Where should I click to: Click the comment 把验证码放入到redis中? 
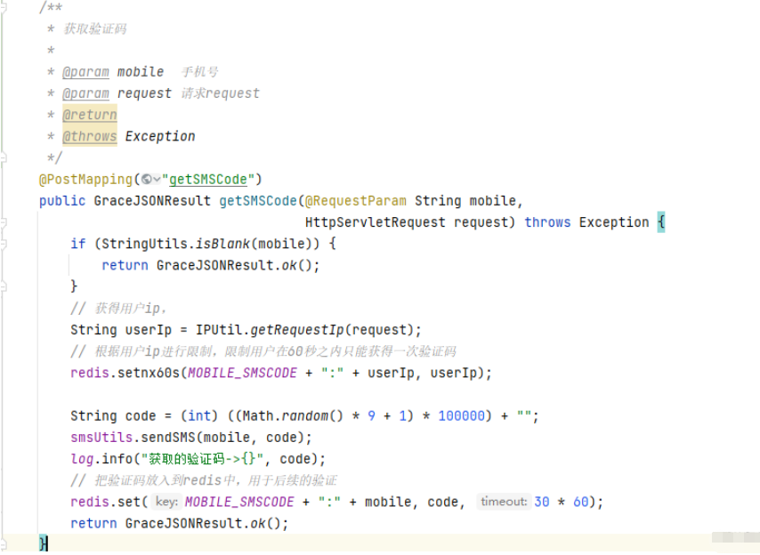[204, 480]
